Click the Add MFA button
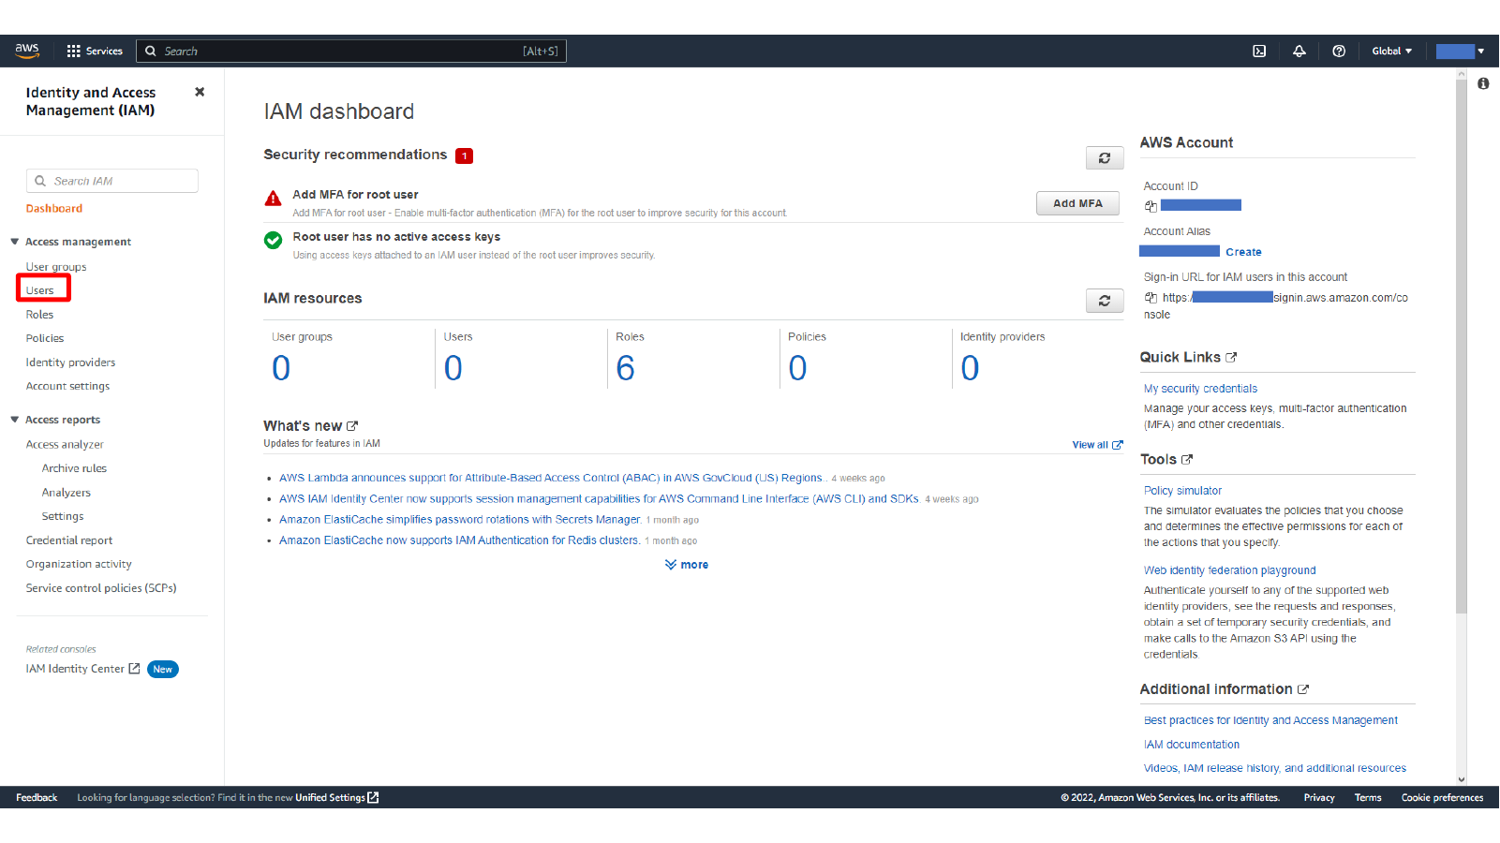Screen dimensions: 1500x843 1077,203
